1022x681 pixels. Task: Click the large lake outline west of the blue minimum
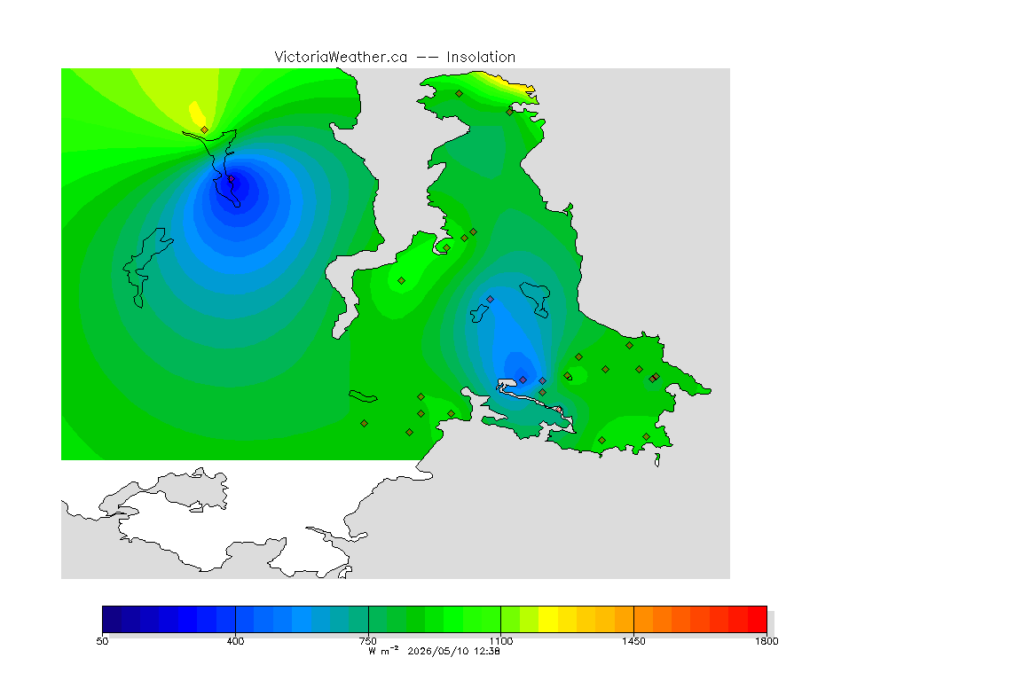click(x=147, y=266)
